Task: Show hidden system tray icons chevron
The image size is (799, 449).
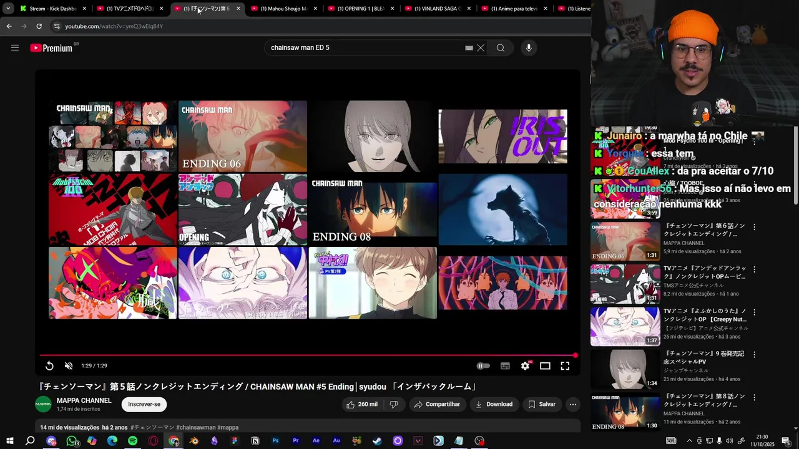Action: [689, 441]
